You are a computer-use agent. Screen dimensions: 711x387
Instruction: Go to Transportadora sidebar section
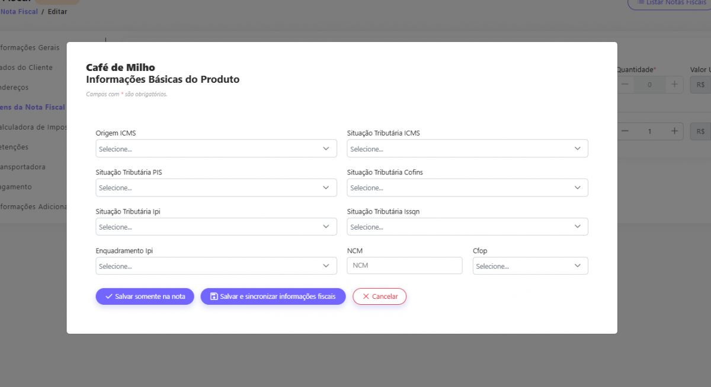tap(24, 167)
